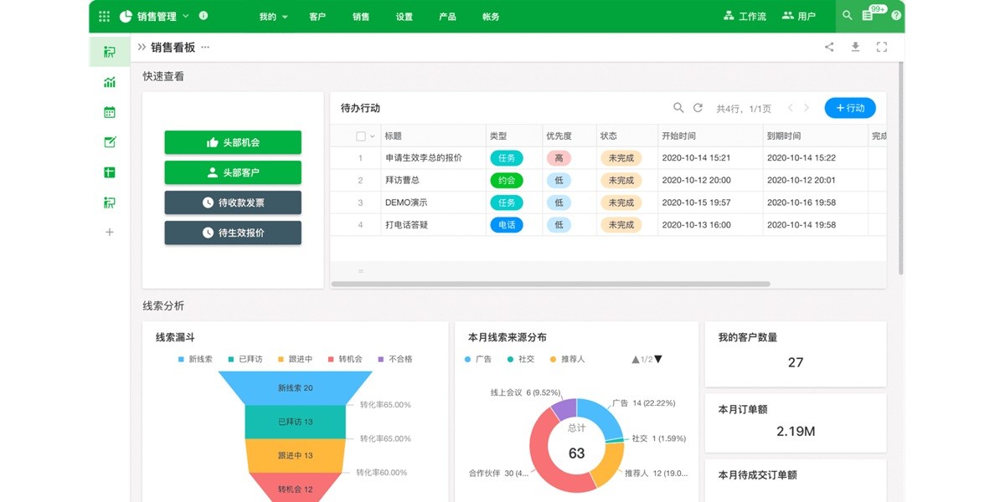Click the blue 行动 add button
The height and width of the screenshot is (502, 1005).
click(850, 108)
